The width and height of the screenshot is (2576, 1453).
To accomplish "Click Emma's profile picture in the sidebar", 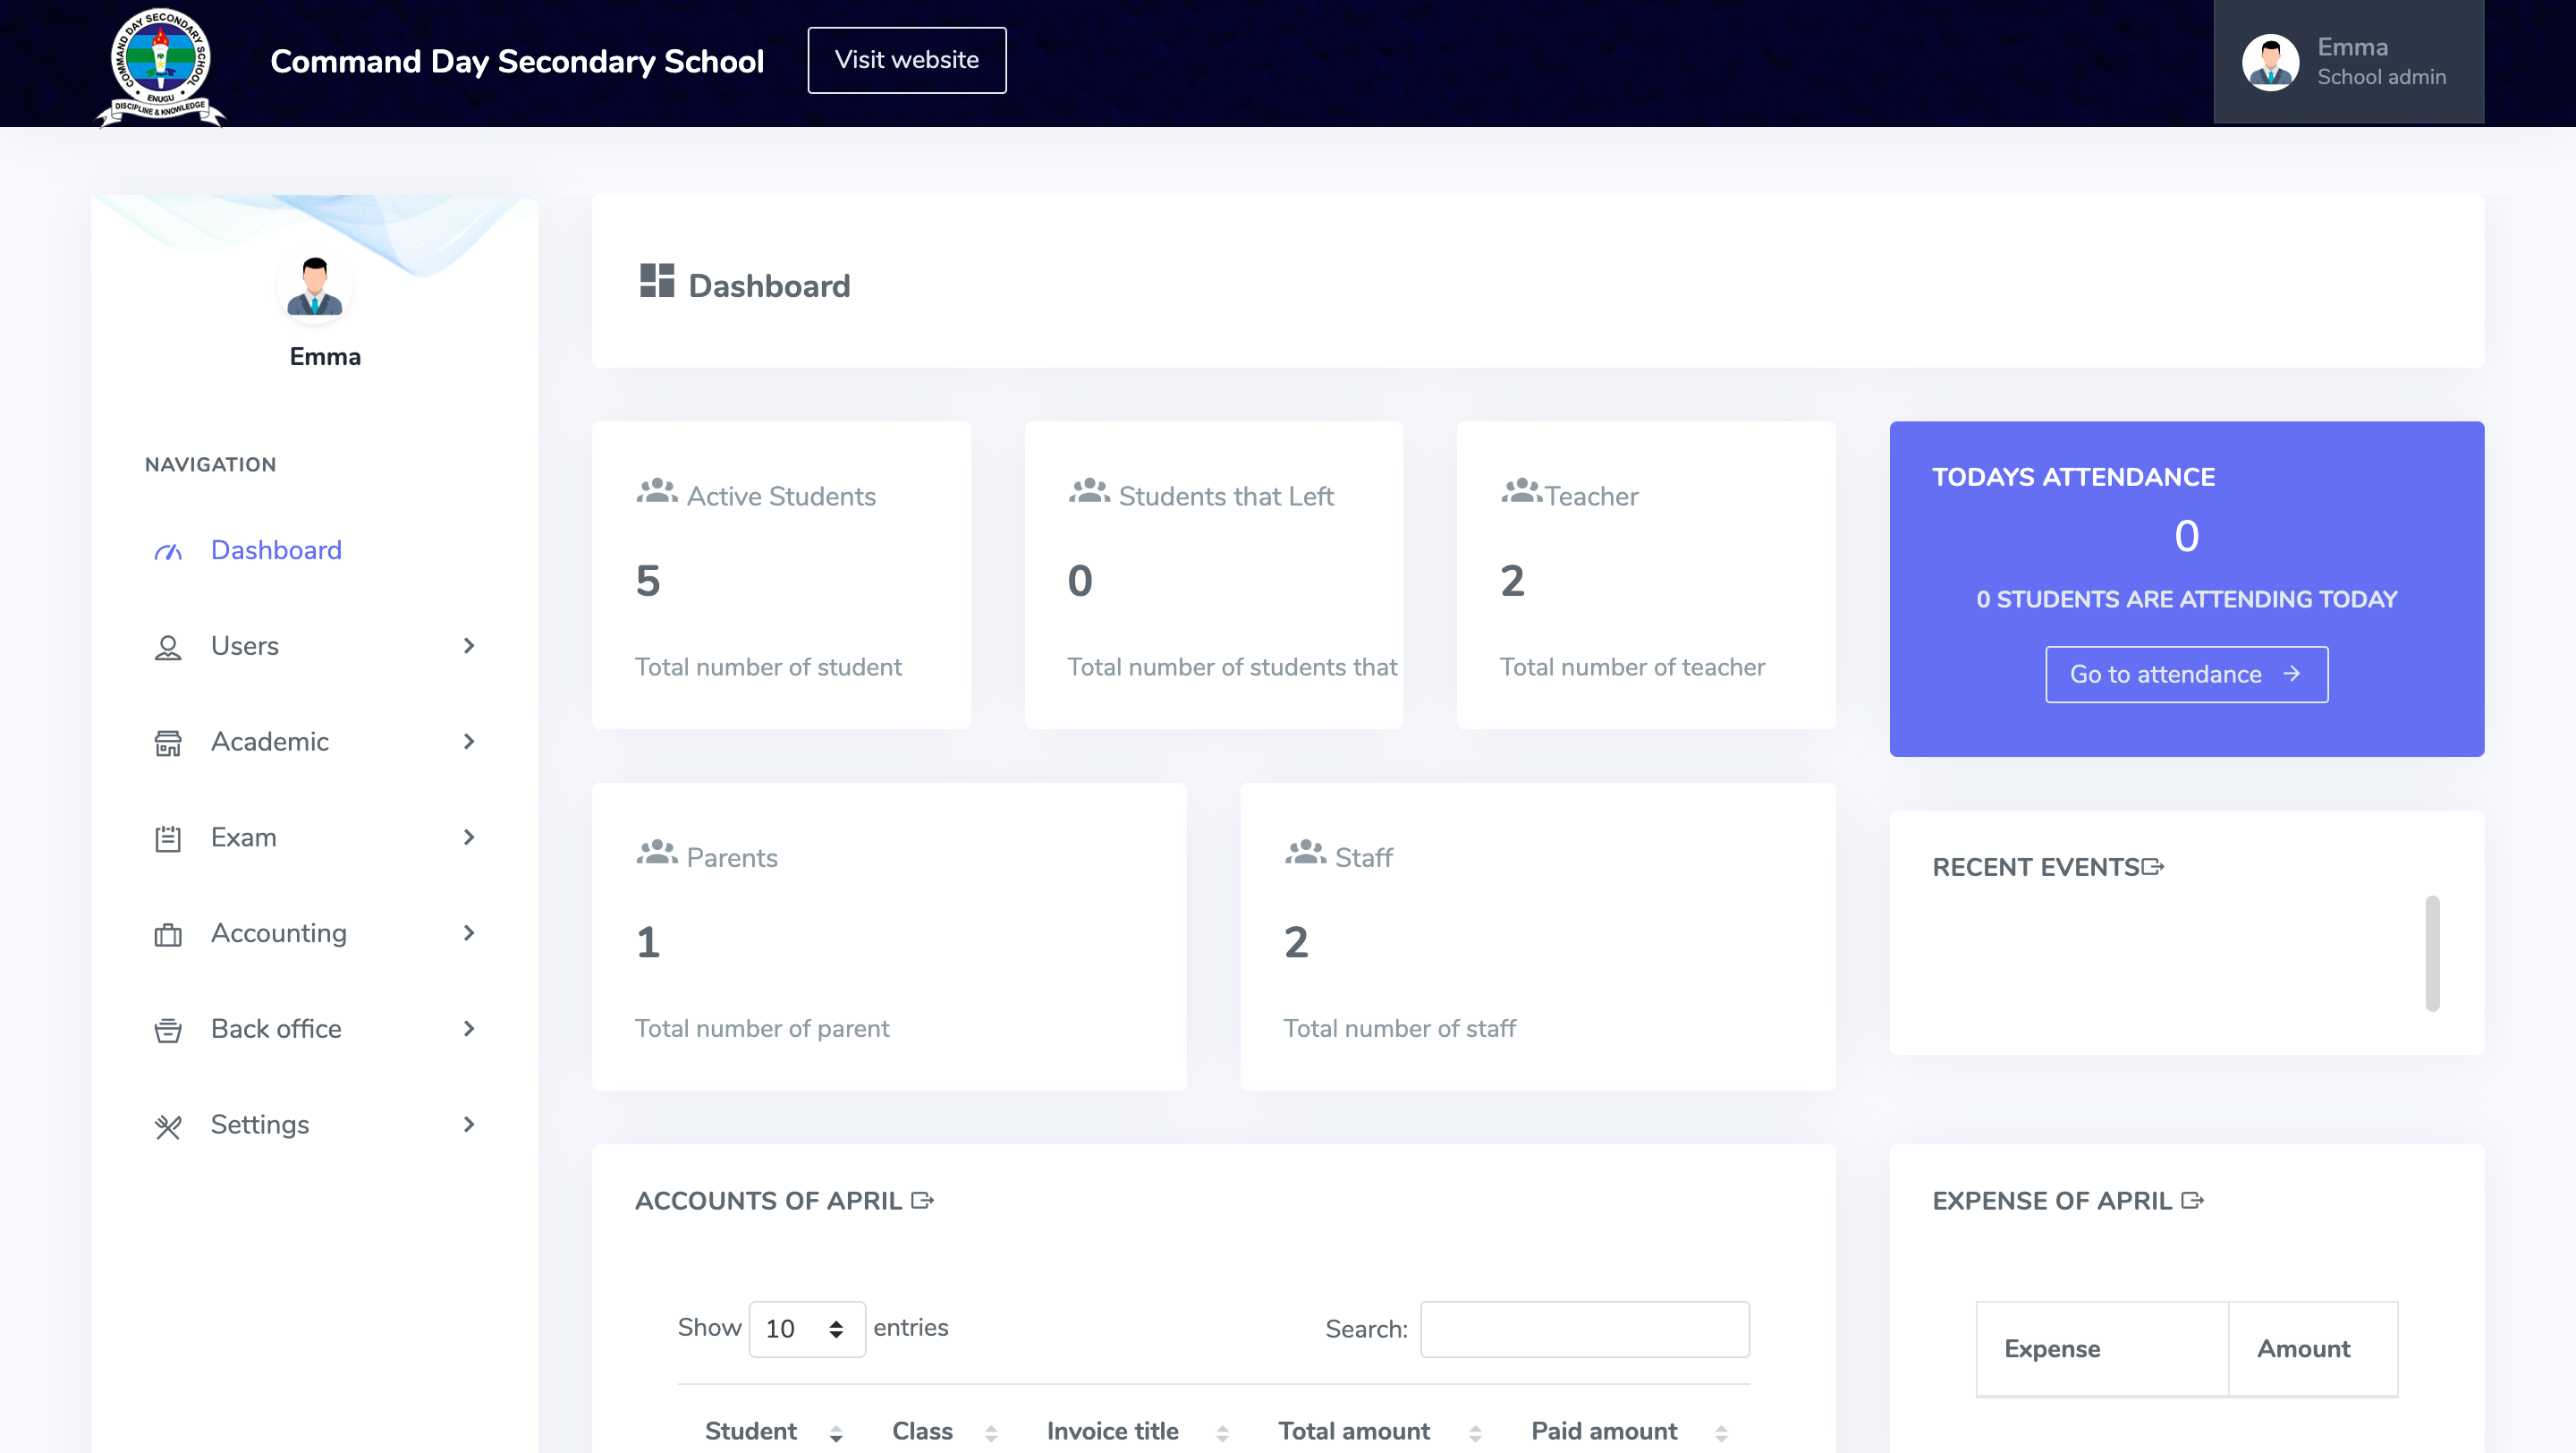I will click(x=315, y=287).
